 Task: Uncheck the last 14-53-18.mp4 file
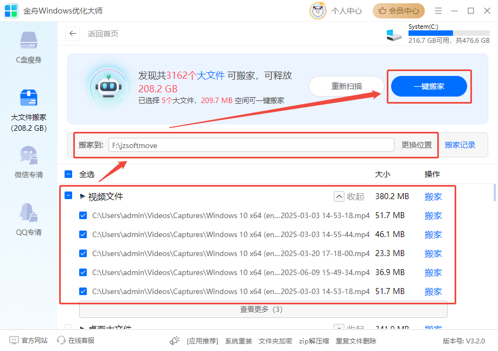click(83, 291)
